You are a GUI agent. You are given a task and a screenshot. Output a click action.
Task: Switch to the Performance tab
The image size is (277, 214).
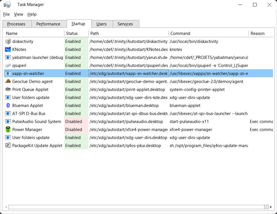pyautogui.click(x=49, y=24)
